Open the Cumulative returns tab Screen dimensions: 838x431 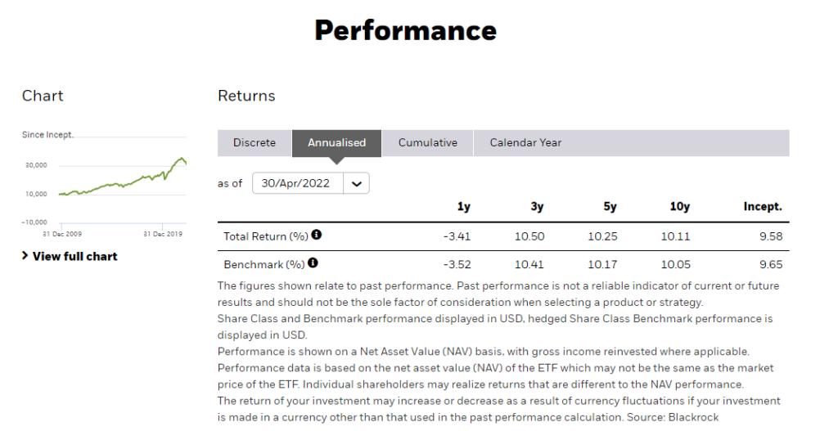click(427, 142)
